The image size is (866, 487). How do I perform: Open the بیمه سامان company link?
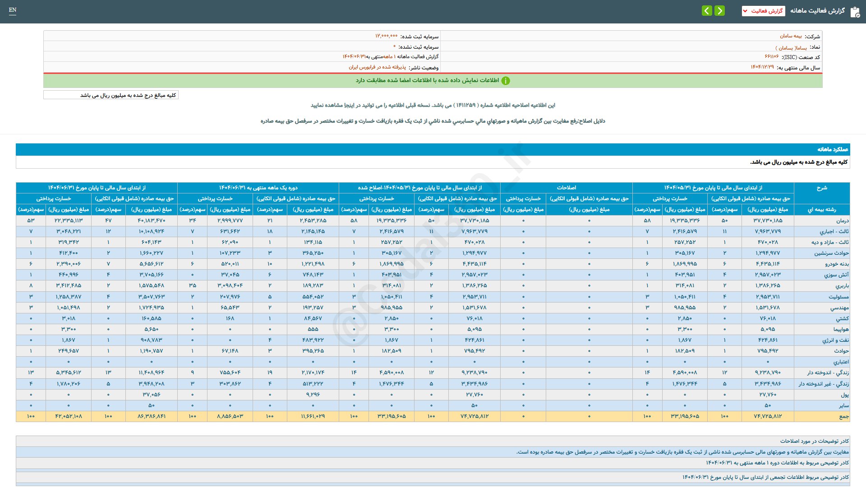[x=791, y=36]
